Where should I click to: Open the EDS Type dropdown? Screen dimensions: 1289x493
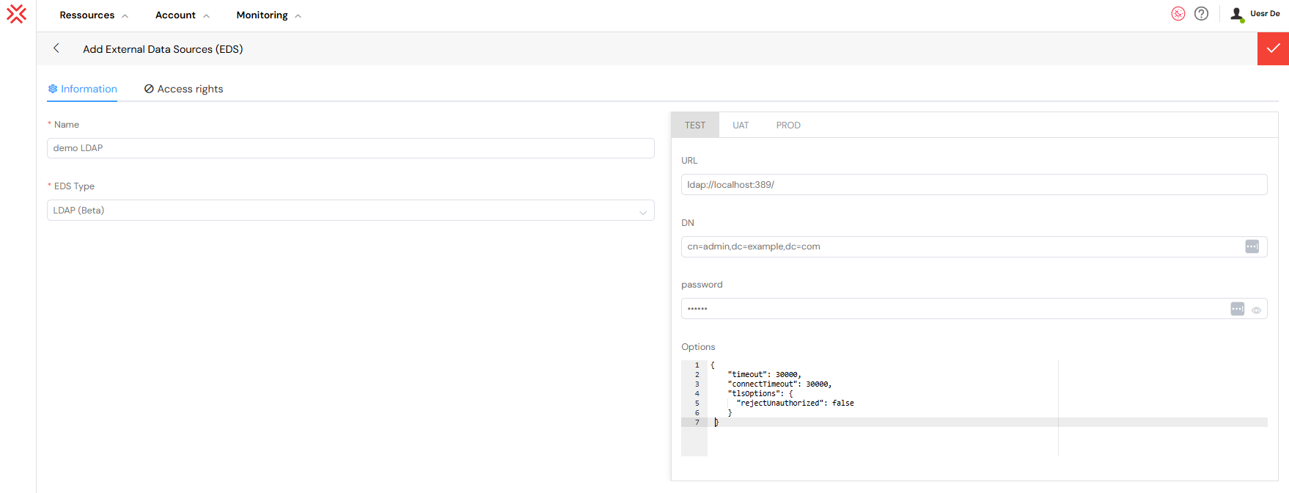point(350,211)
